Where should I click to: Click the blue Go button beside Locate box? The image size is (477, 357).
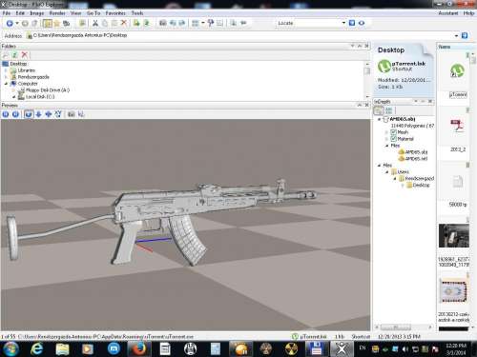click(x=352, y=23)
